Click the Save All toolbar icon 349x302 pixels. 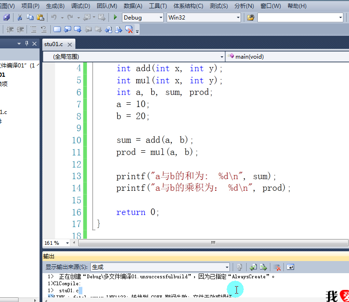(6, 17)
